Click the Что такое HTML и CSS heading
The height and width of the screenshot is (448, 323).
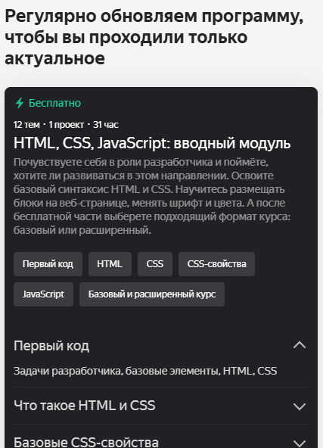[x=85, y=406]
